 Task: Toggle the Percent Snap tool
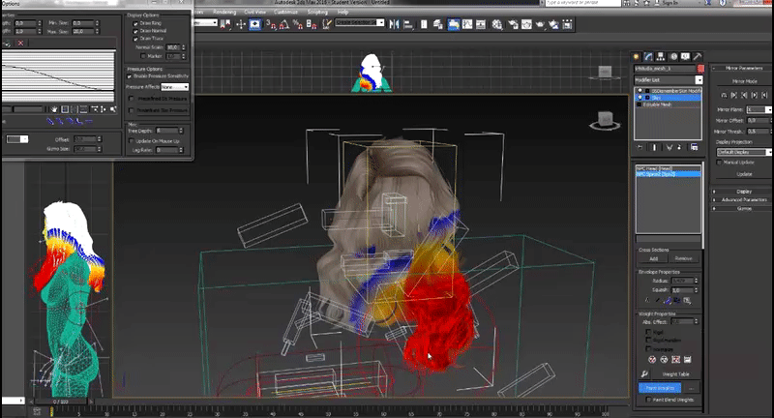coord(298,23)
